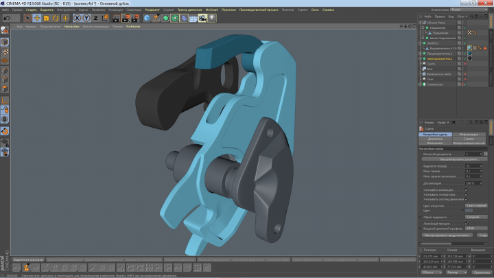The image size is (494, 278).
Task: Add a Cube primitive object
Action: click(147, 18)
